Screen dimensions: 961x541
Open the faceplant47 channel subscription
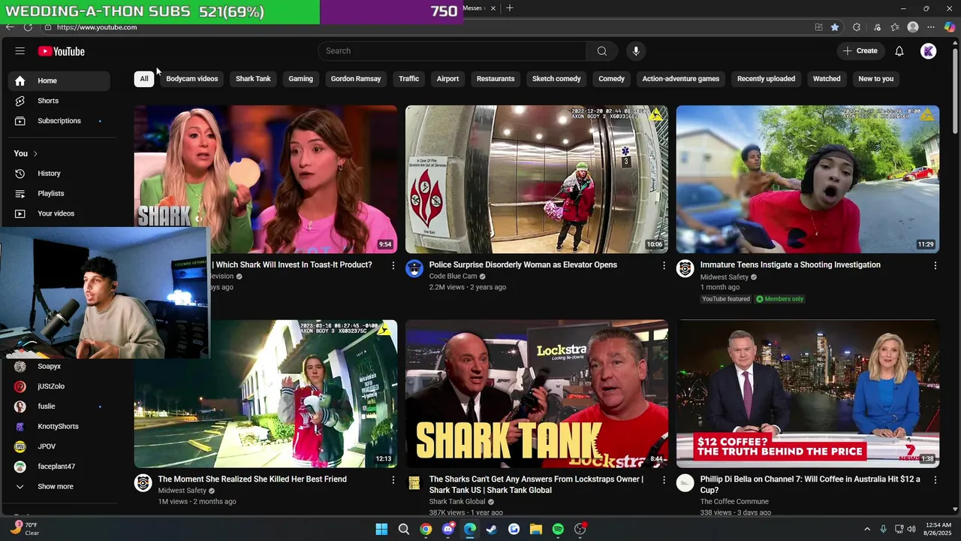pyautogui.click(x=59, y=467)
